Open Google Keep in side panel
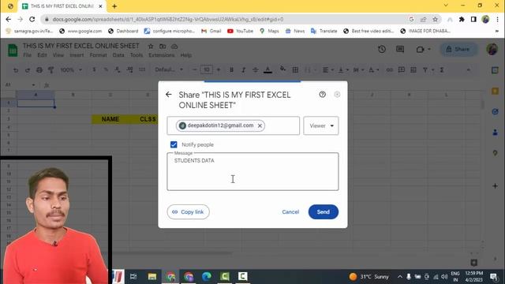The height and width of the screenshot is (284, 505). [495, 92]
